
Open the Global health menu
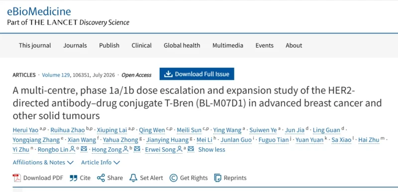click(182, 45)
